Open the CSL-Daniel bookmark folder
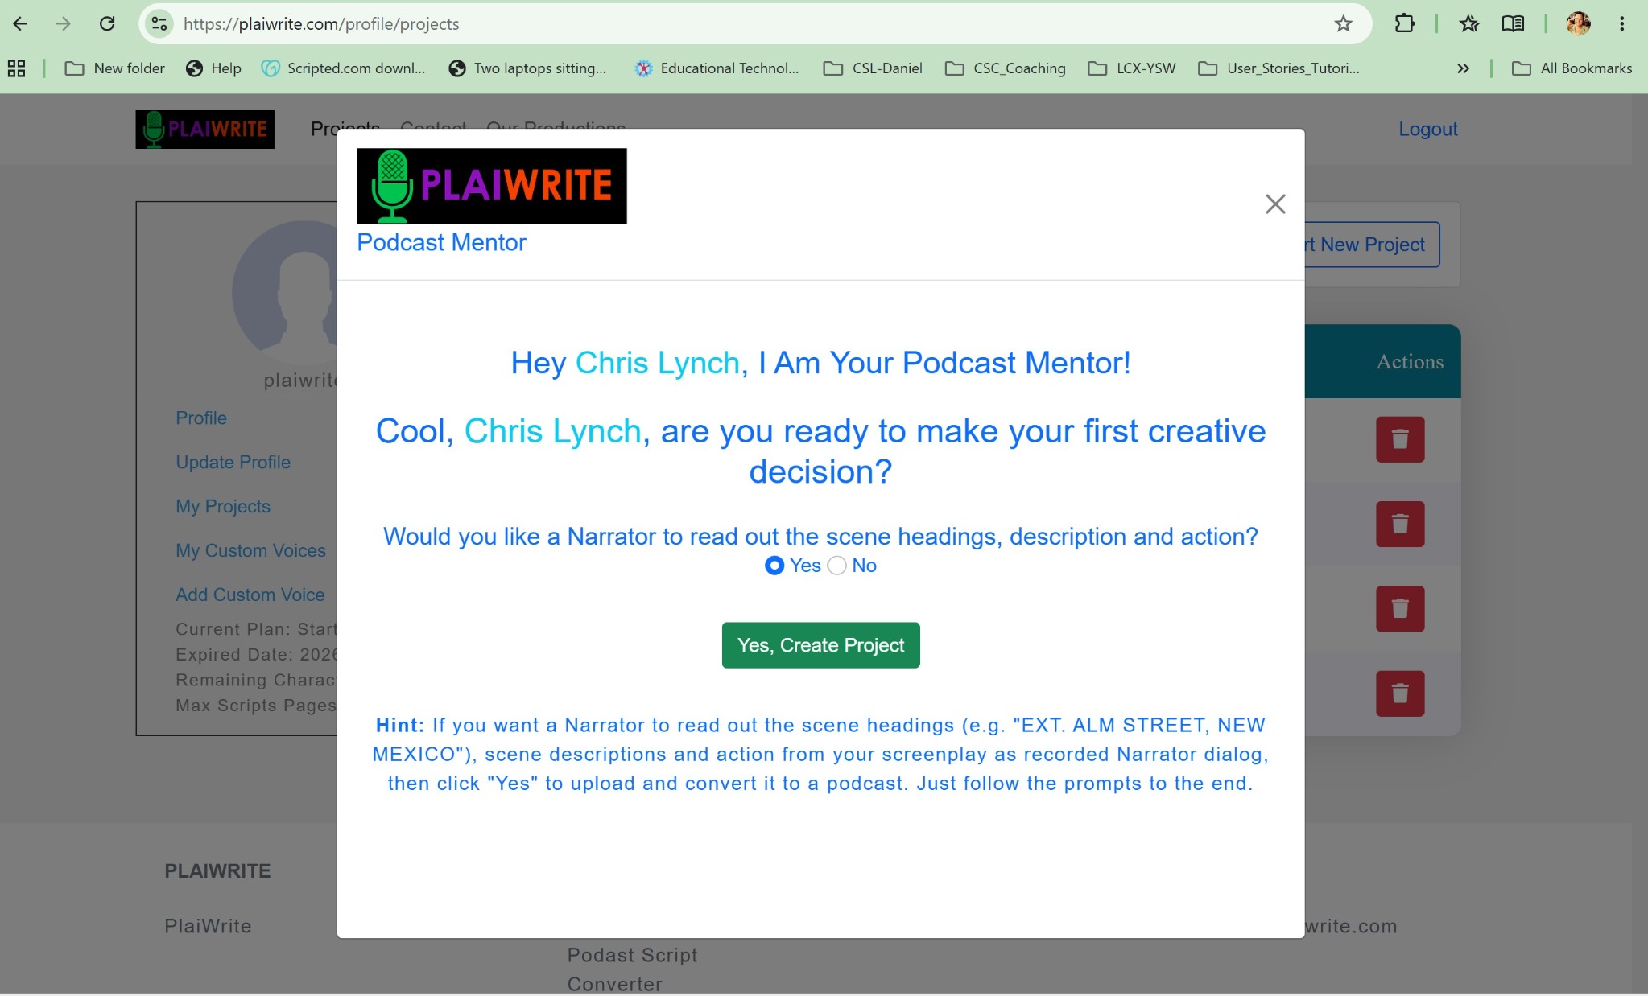The height and width of the screenshot is (996, 1648). 873,68
